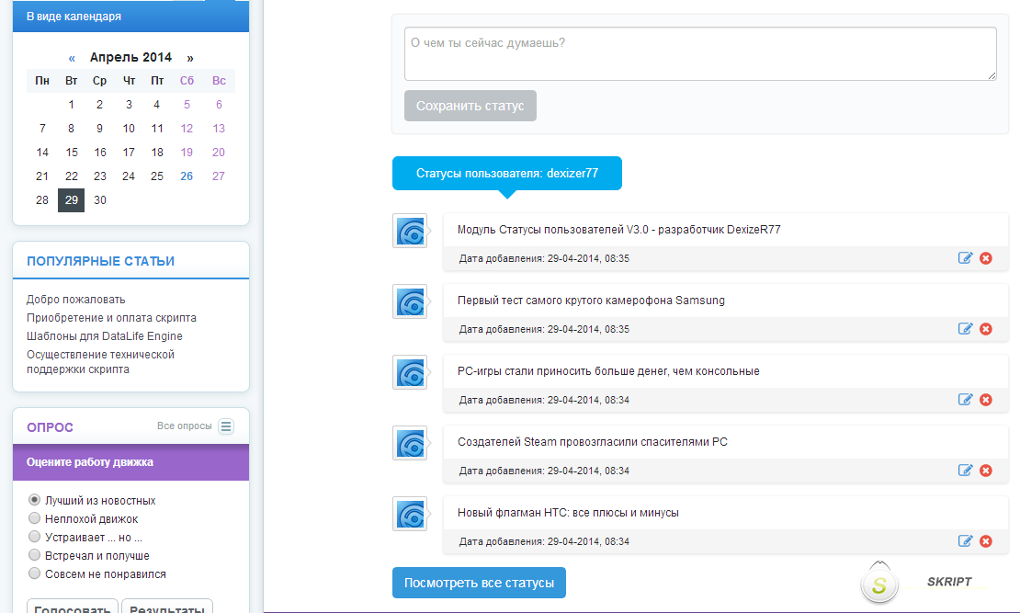Viewport: 1020px width, 613px height.
Task: Edit the 'PC-игры стали приносить больше денег' status
Action: (966, 400)
